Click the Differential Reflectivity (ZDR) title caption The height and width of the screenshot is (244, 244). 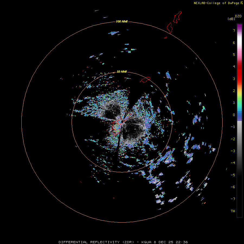pos(123,242)
